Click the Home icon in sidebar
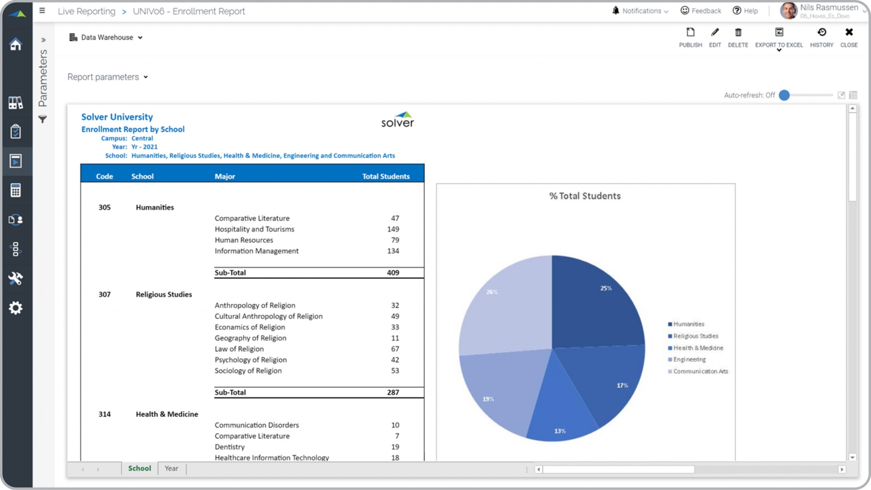 [16, 44]
